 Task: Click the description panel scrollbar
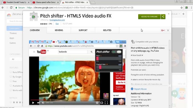pyautogui.click(x=169, y=62)
